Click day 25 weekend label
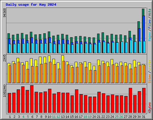Image resolution: width=153 pixels, height=120 pixels. pos(117,117)
